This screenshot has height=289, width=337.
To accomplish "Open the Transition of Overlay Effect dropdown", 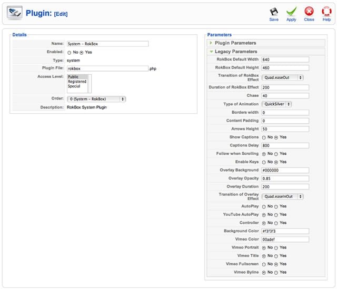I will (283, 196).
